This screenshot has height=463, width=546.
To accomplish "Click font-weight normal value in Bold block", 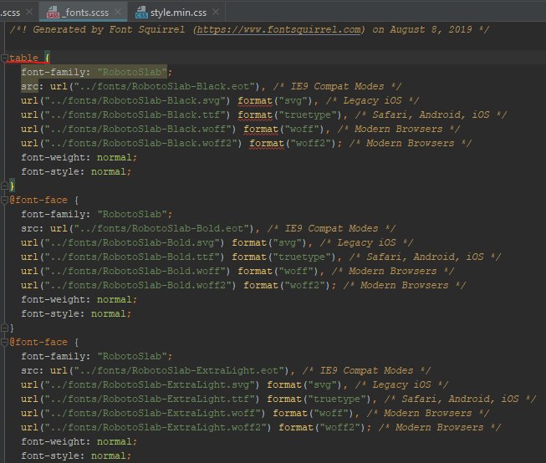I will [x=115, y=299].
